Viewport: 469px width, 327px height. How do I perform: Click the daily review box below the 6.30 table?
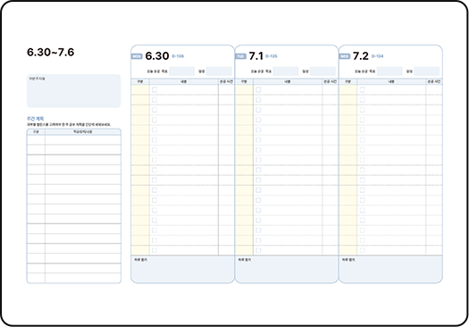pyautogui.click(x=182, y=269)
